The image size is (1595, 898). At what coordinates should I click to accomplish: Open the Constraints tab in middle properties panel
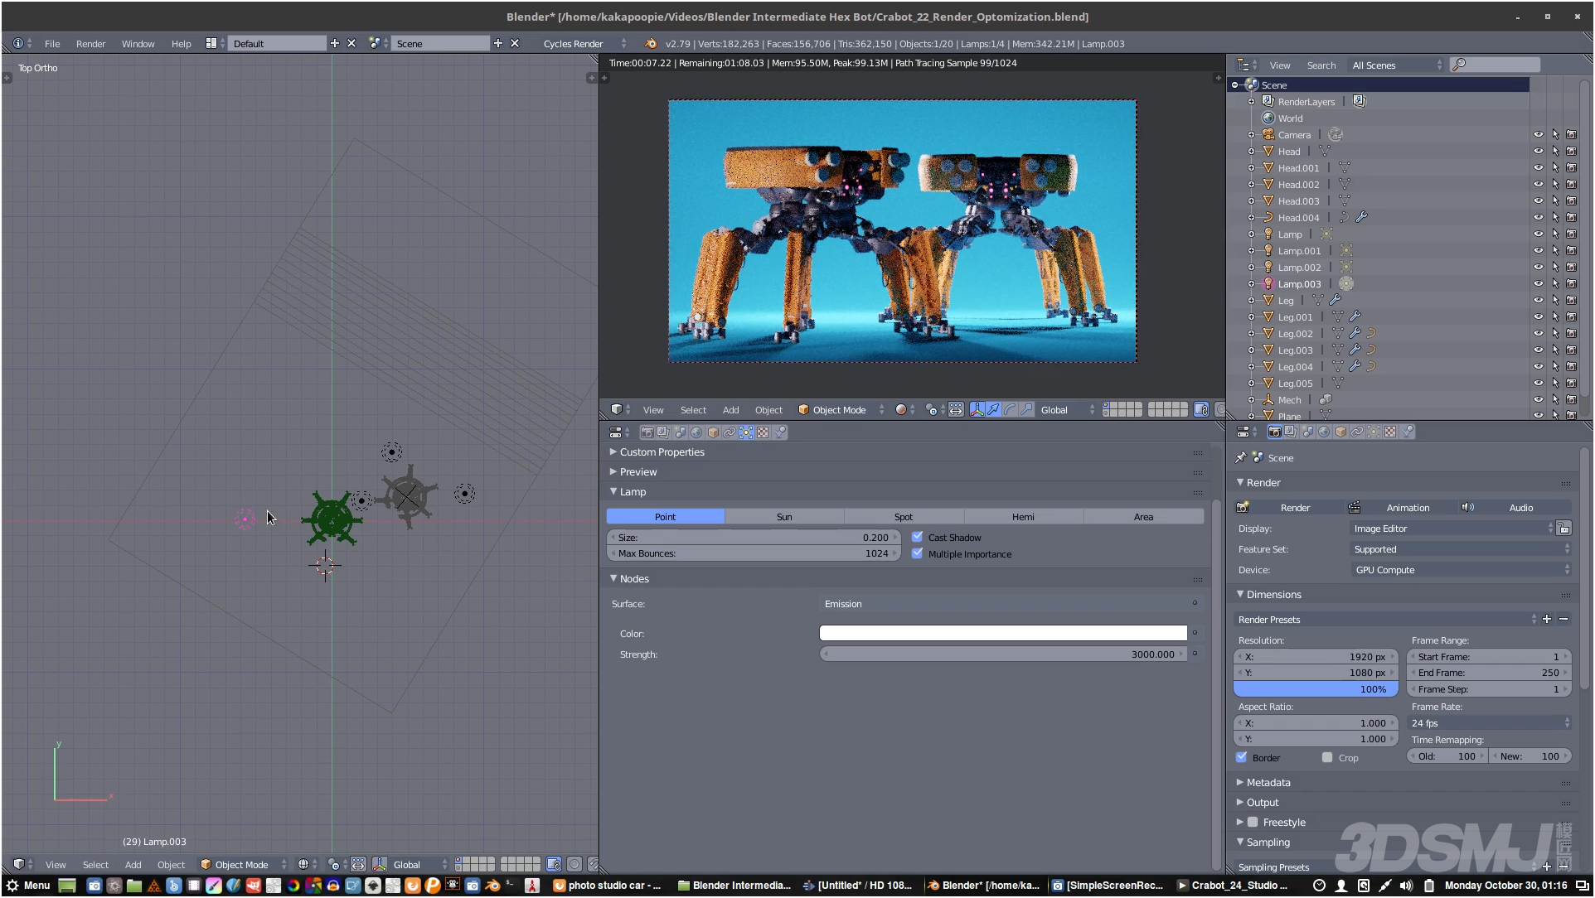(730, 432)
